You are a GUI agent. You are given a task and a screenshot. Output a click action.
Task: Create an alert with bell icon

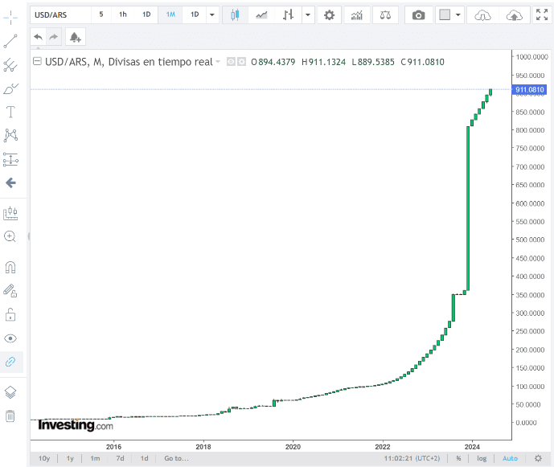point(76,37)
